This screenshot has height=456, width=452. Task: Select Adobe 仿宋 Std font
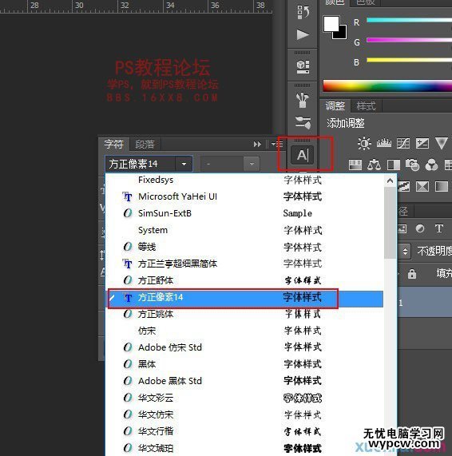pyautogui.click(x=244, y=347)
